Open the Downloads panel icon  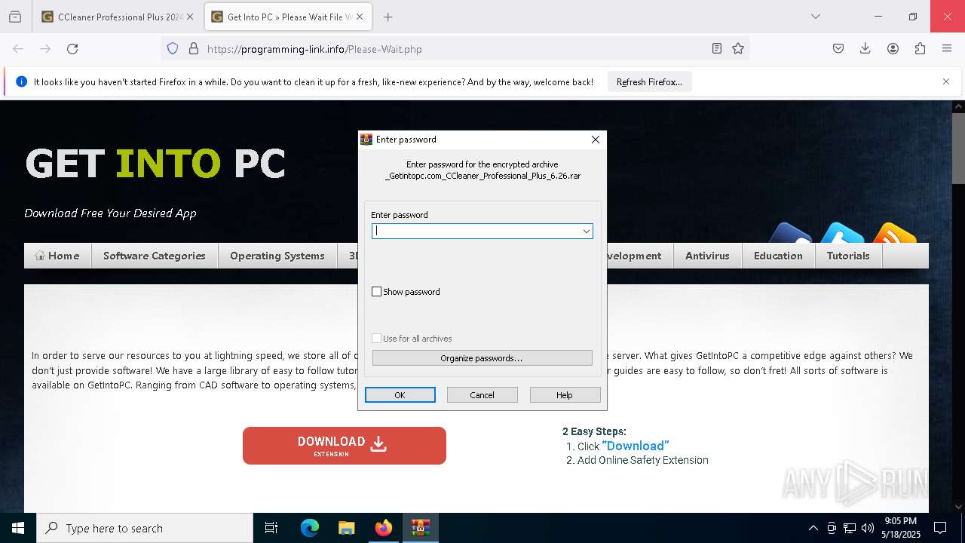pyautogui.click(x=865, y=49)
